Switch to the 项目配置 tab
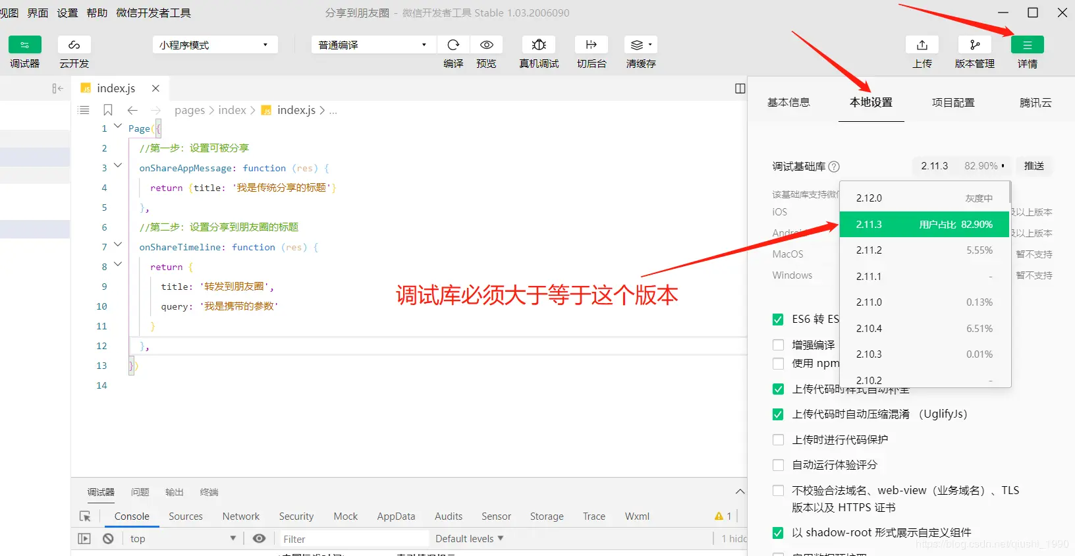The image size is (1075, 556). [953, 103]
